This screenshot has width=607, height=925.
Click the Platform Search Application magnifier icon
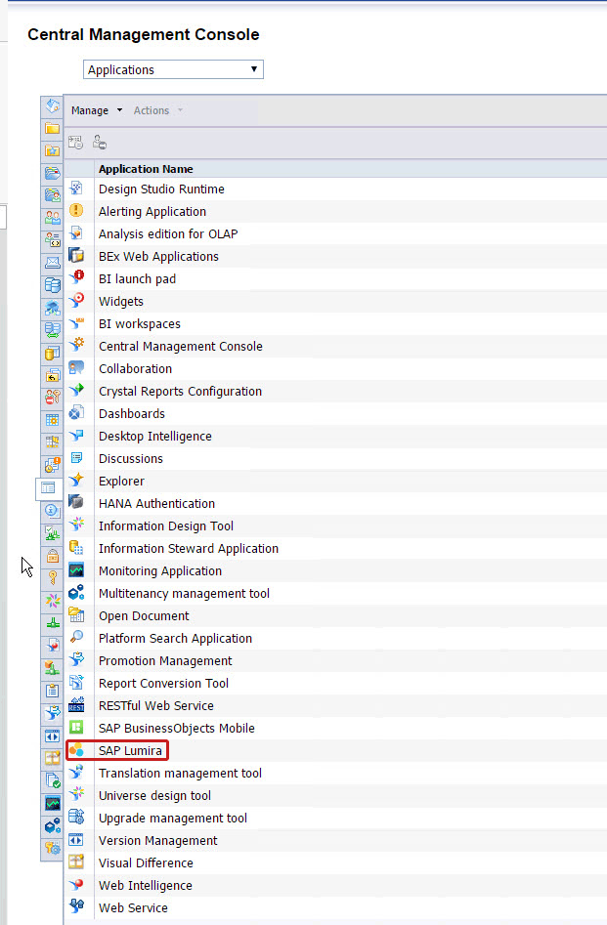point(76,639)
